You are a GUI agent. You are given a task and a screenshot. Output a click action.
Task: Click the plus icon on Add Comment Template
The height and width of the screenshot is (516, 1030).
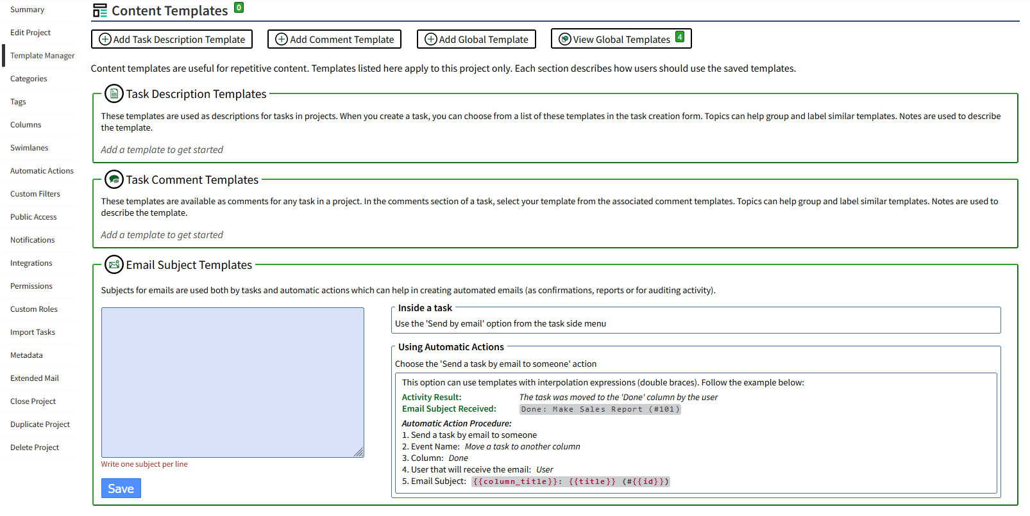coord(282,39)
